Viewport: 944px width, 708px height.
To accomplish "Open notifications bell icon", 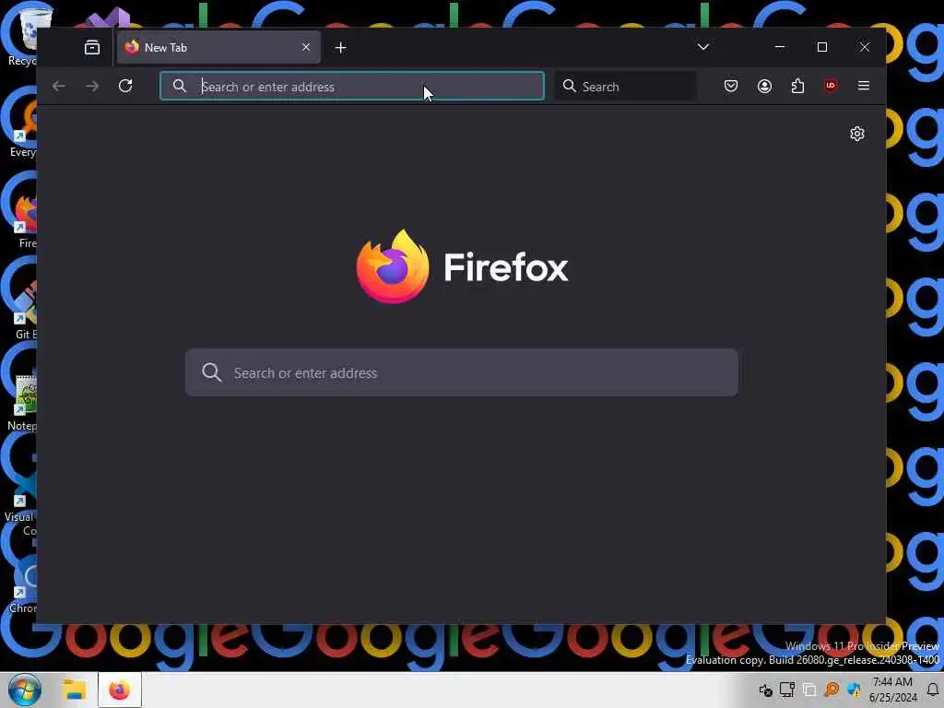I will (933, 690).
